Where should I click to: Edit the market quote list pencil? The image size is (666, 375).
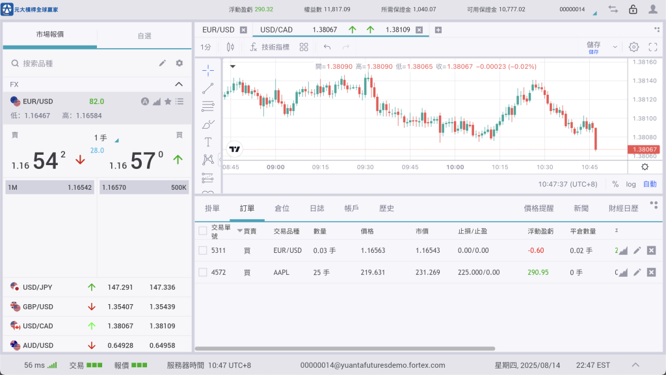[162, 63]
